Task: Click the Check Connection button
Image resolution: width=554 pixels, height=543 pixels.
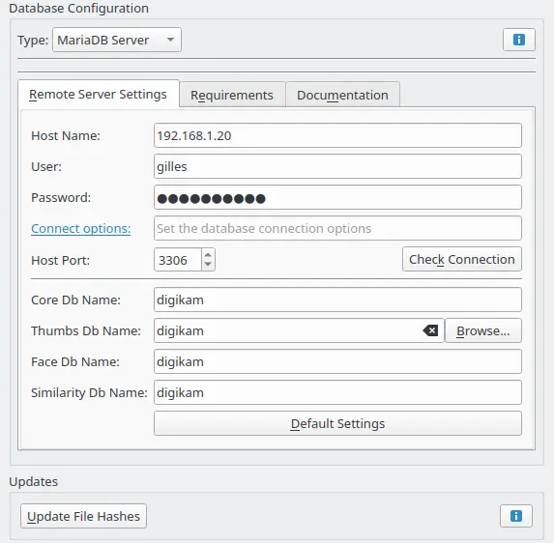Action: pyautogui.click(x=462, y=260)
